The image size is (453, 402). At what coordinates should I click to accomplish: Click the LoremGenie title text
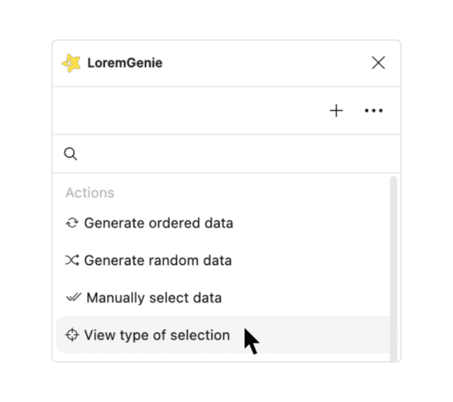coord(125,63)
